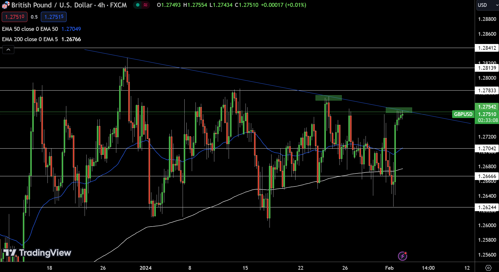Open chart settings gear at bottom right
The height and width of the screenshot is (272, 499).
(488, 268)
